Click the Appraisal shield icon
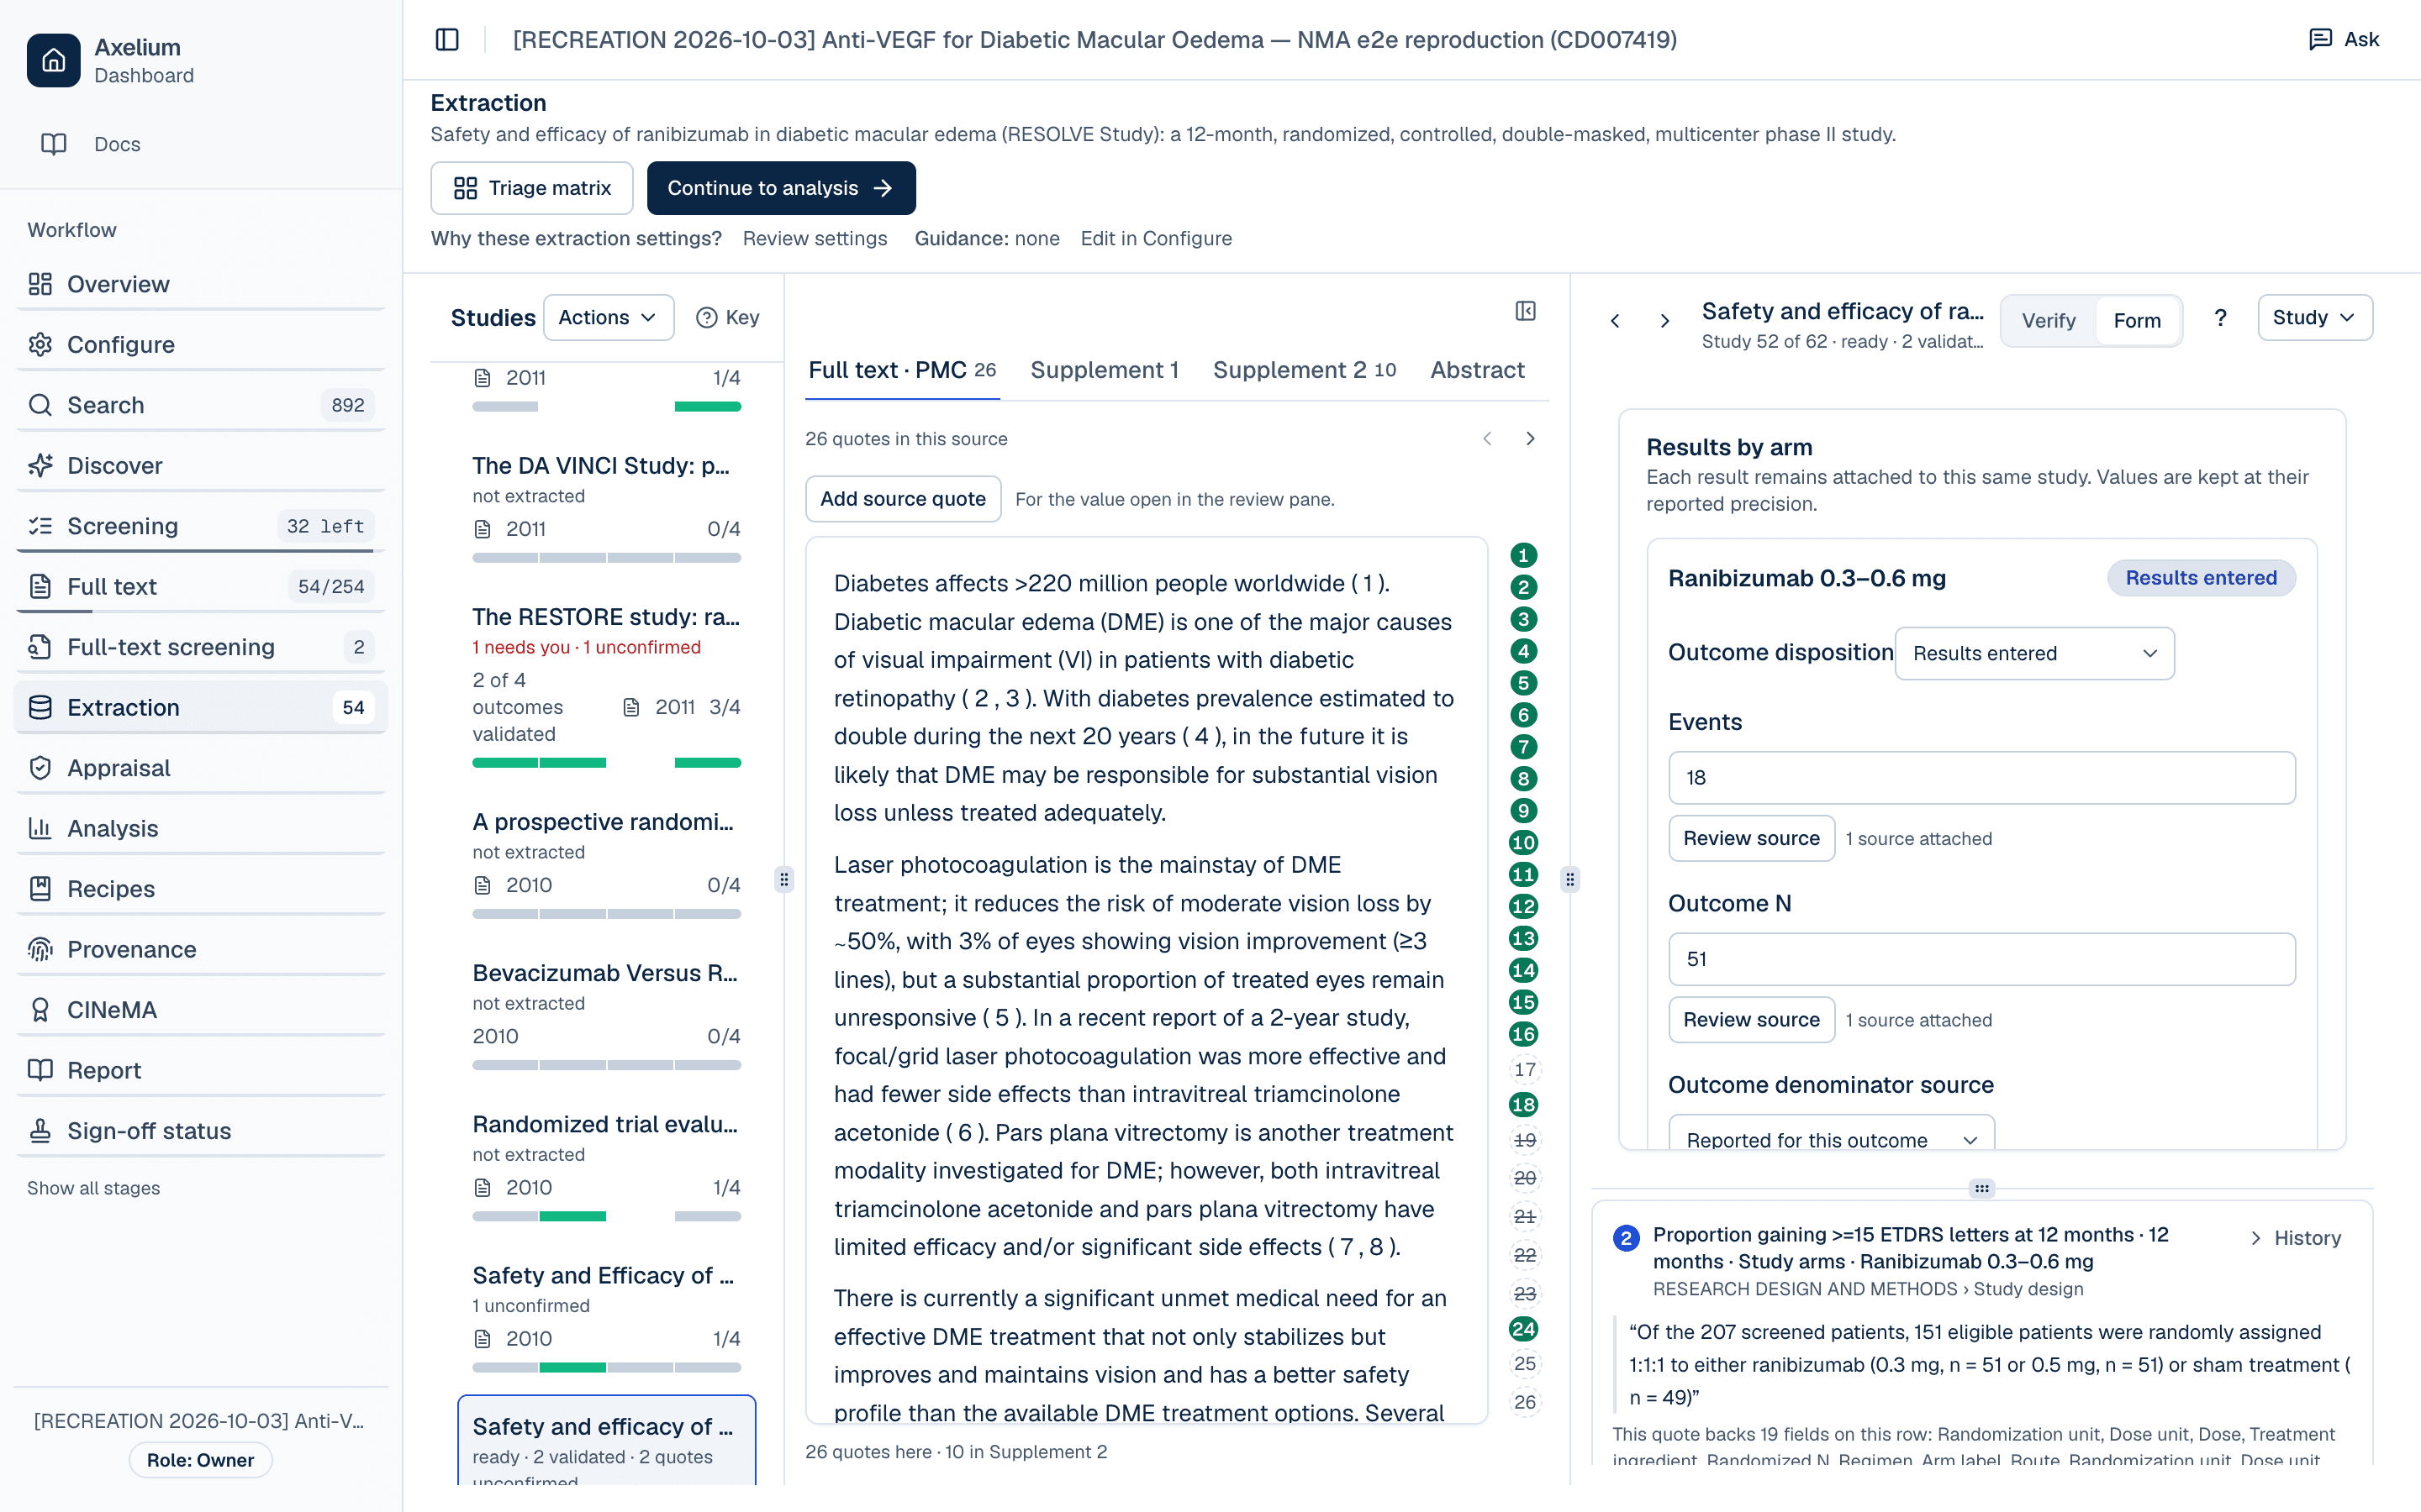The height and width of the screenshot is (1512, 2421). [x=40, y=768]
